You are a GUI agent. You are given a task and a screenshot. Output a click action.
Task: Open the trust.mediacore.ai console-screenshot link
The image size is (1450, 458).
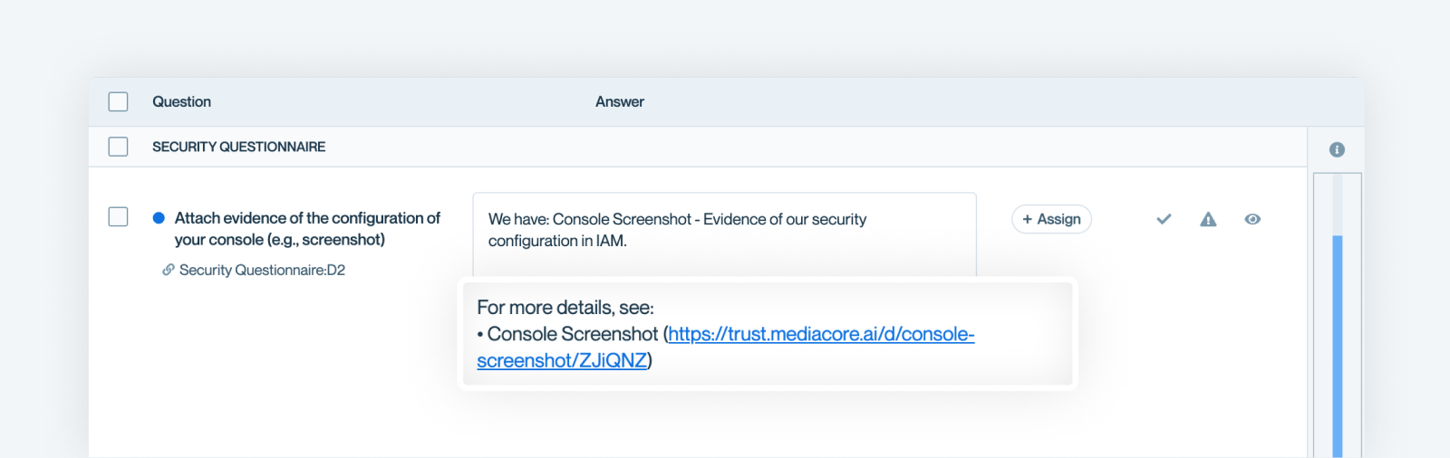click(820, 335)
